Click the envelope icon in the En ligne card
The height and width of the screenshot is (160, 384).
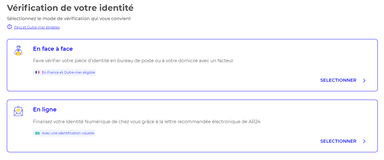(x=18, y=111)
